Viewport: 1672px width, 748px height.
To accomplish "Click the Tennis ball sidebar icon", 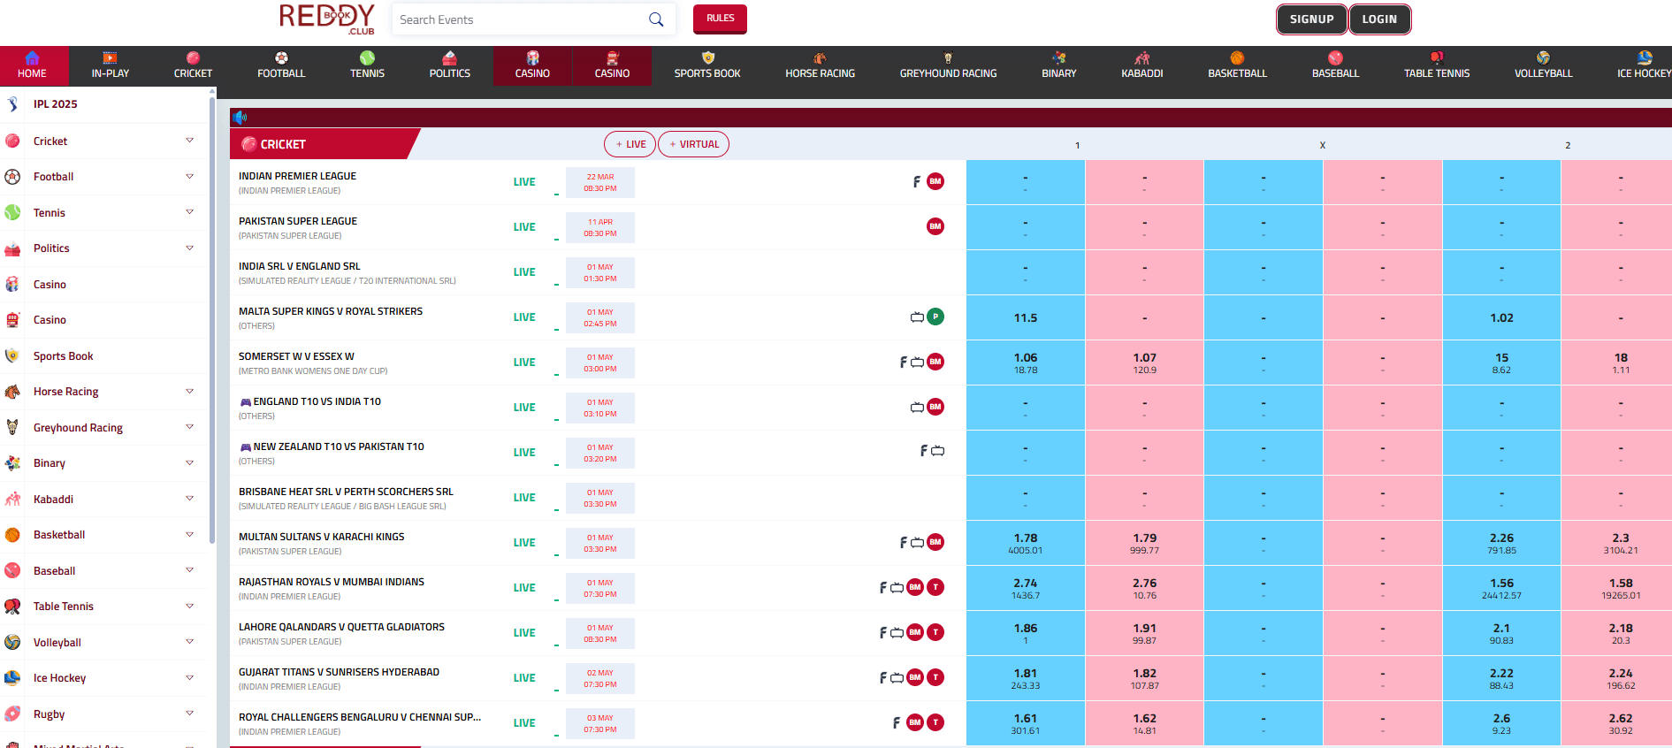I will coord(12,212).
